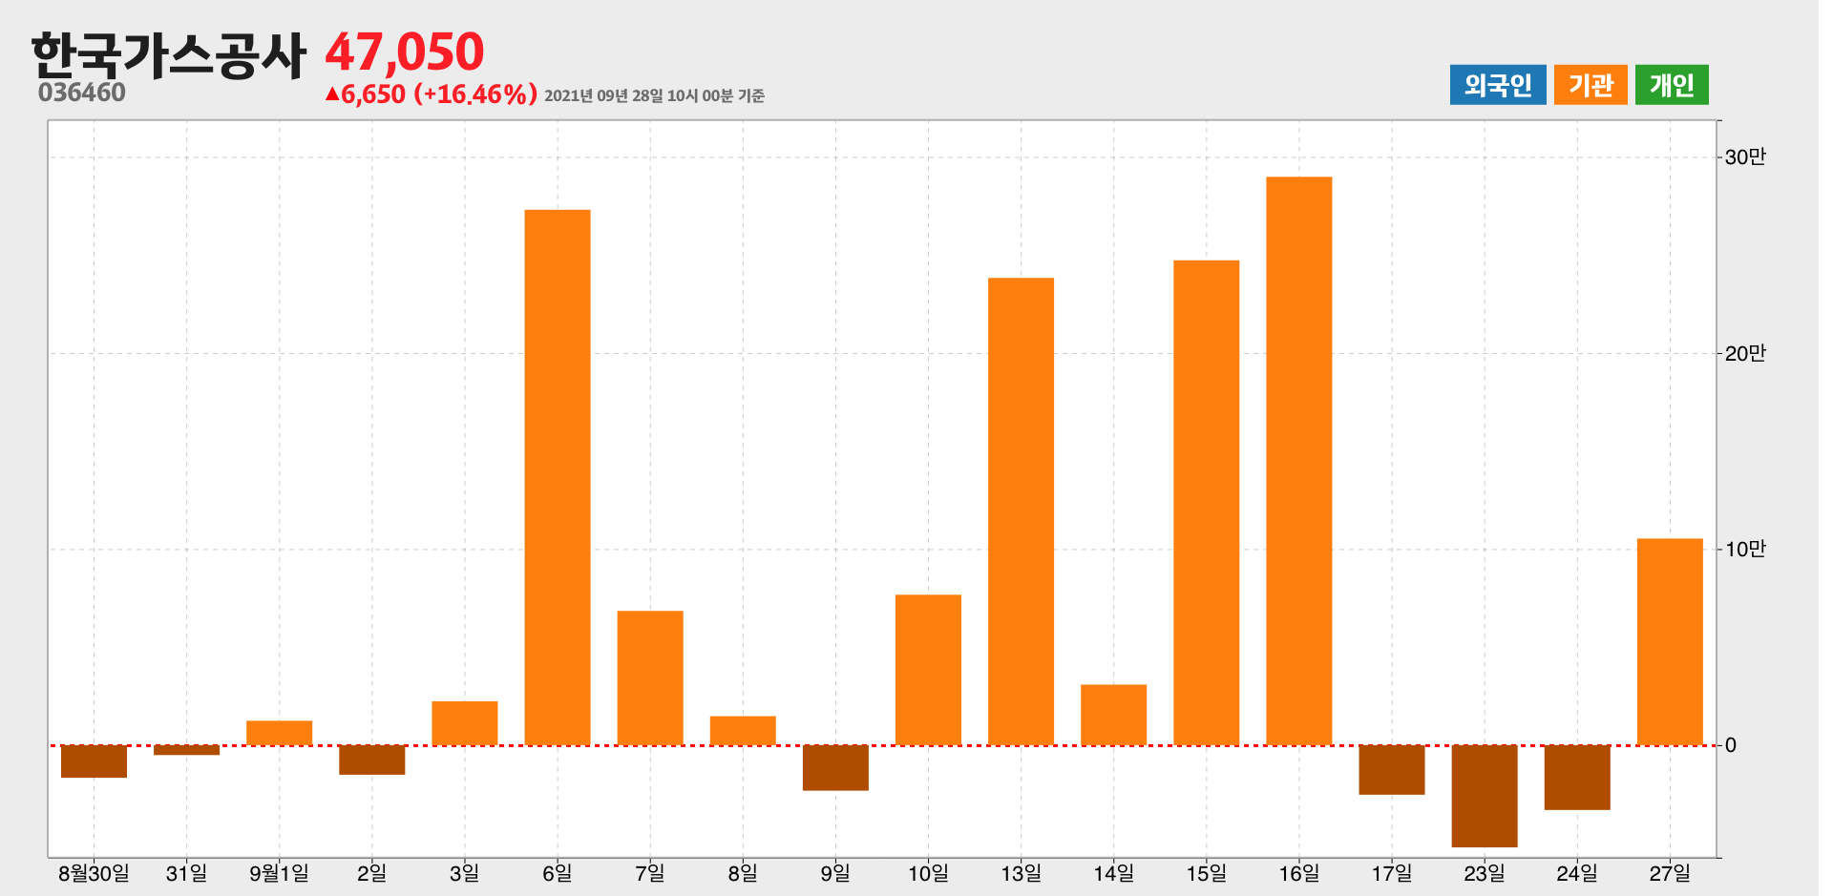Click the 2일 x-axis label

click(372, 873)
